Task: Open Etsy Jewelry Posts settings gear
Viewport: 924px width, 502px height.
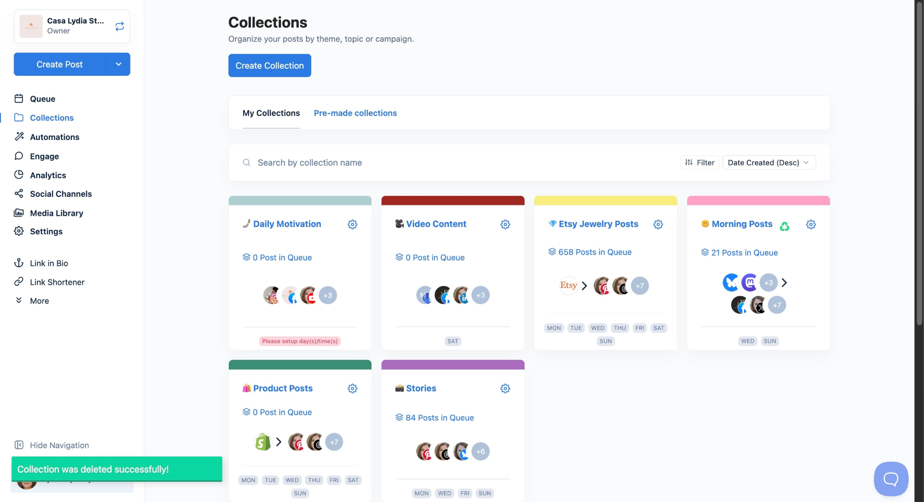Action: 658,224
